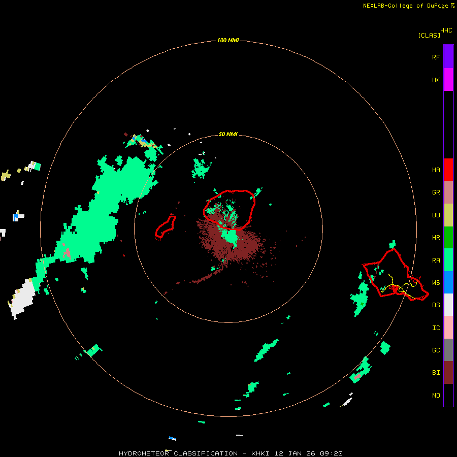Click the RF legend label
The image size is (457, 457).
coord(436,57)
